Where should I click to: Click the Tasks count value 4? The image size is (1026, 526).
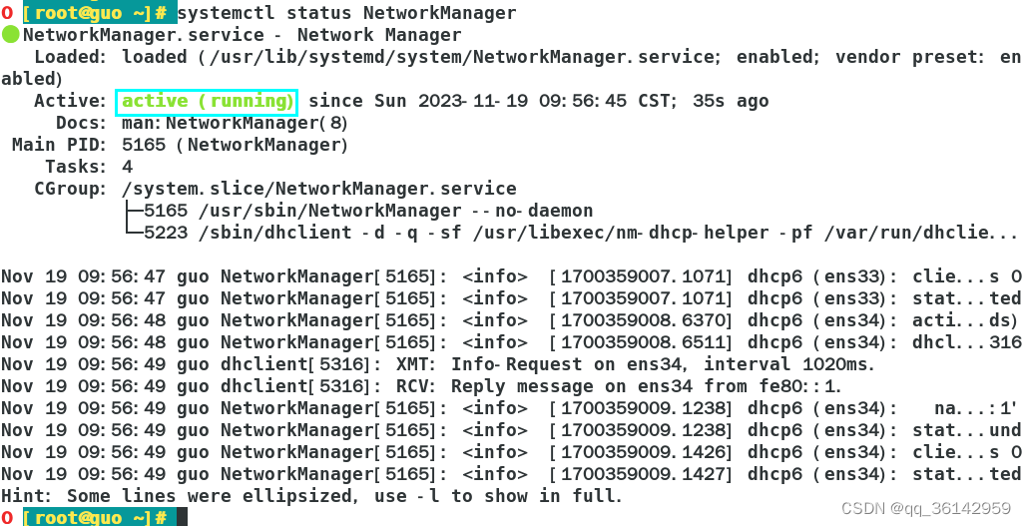128,167
